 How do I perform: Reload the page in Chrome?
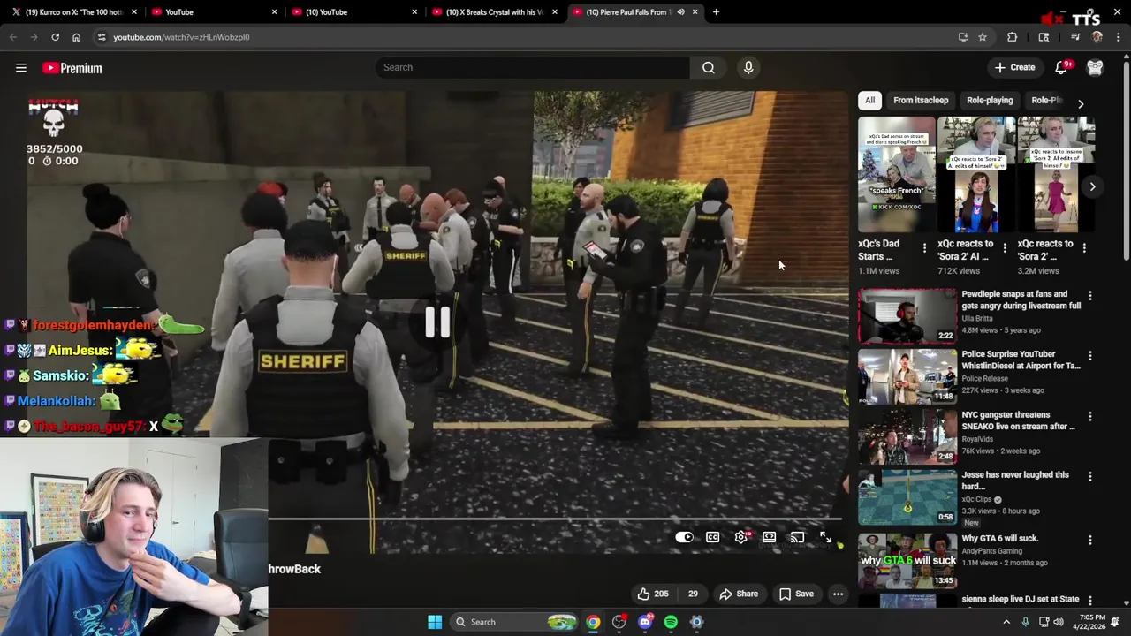[x=55, y=37]
